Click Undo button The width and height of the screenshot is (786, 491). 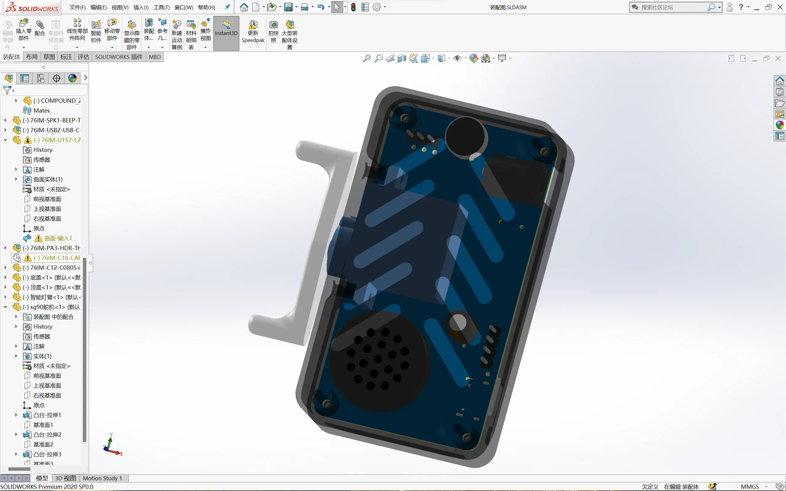click(x=321, y=7)
